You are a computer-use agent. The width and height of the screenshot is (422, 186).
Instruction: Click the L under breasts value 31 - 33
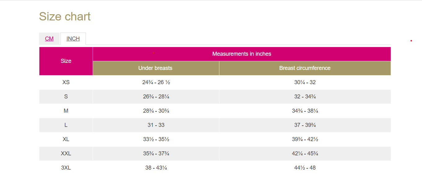[156, 125]
